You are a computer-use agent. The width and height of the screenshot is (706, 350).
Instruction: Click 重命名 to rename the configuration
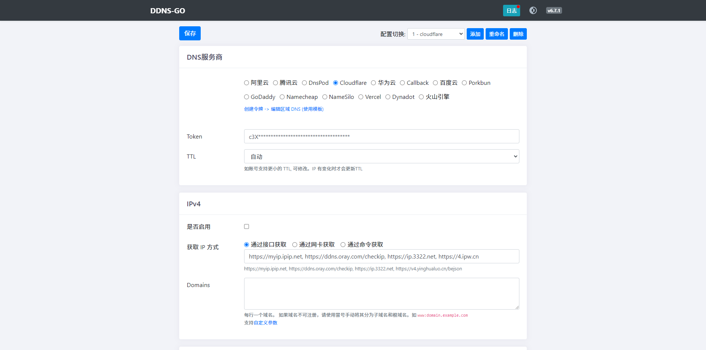point(496,34)
